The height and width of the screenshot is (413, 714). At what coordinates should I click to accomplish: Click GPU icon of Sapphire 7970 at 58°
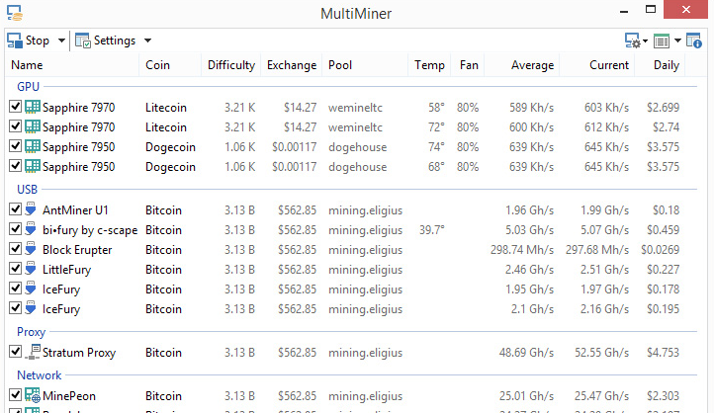33,107
